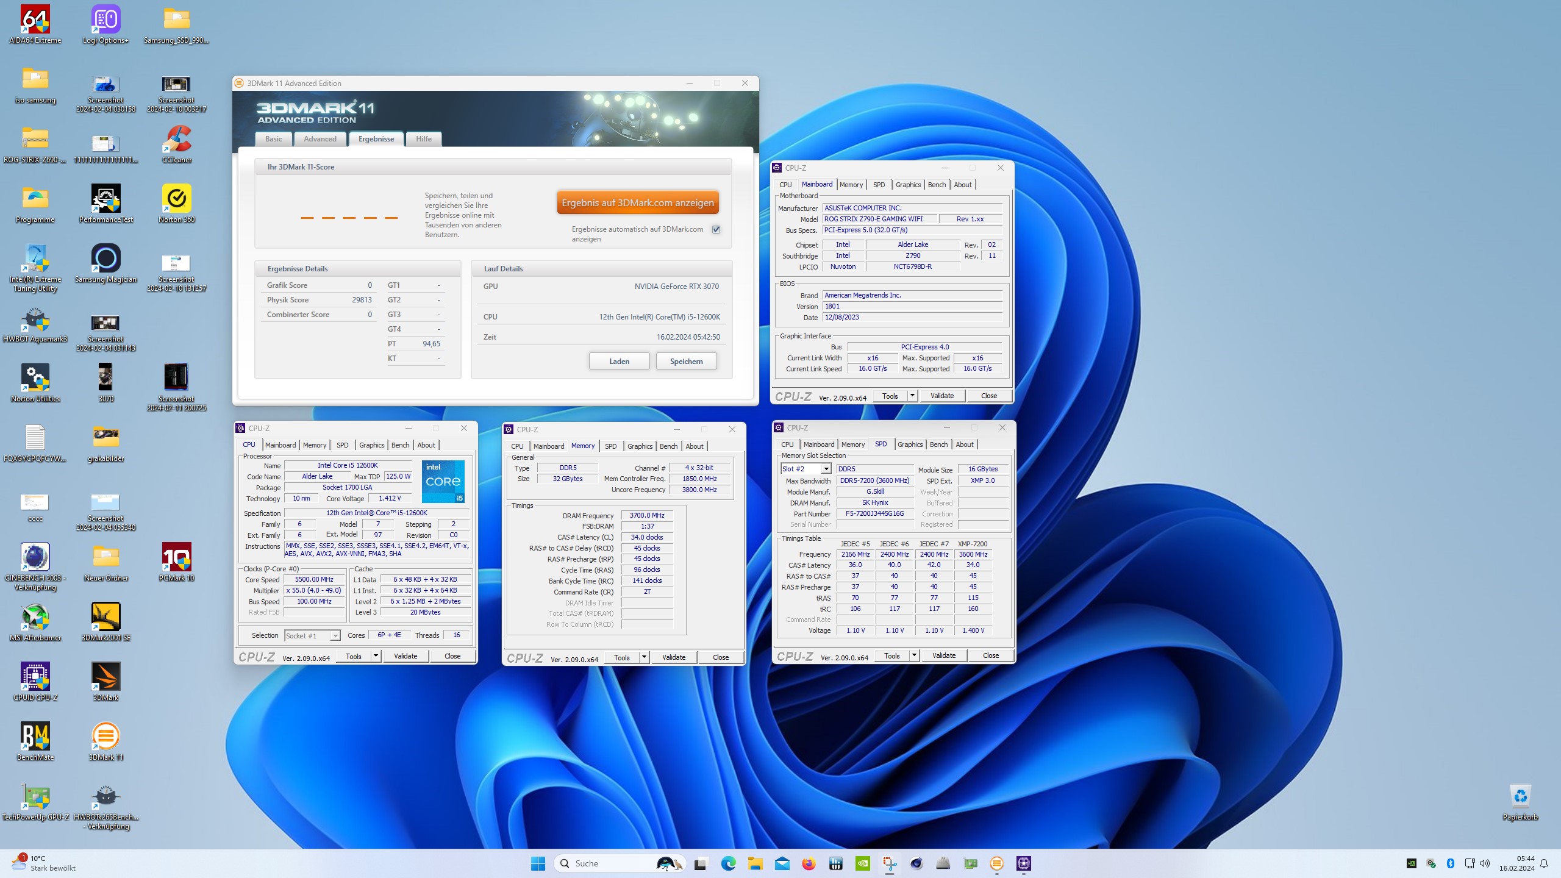Open Snipping Tool in taskbar
1561x878 pixels.
click(x=890, y=863)
